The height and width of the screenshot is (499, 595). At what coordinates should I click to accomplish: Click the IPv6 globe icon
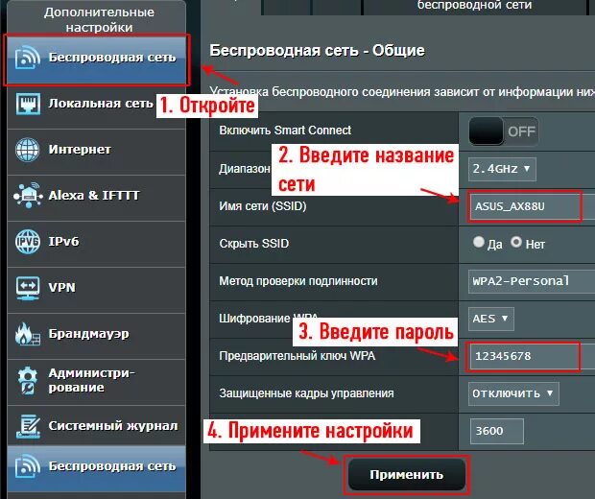coord(27,241)
